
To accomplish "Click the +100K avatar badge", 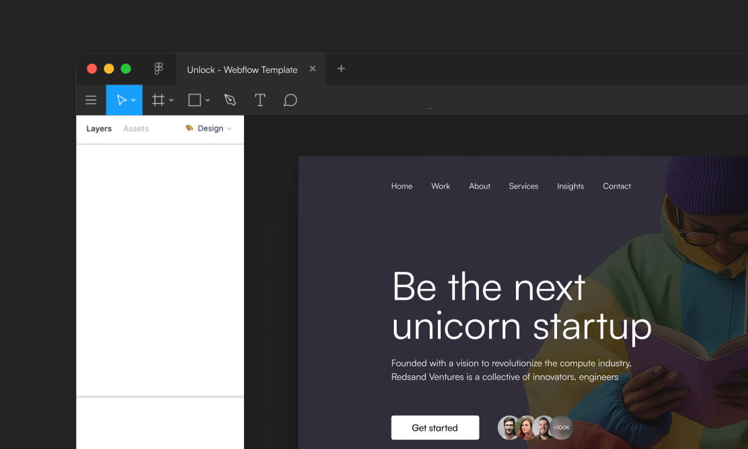I will pos(562,427).
